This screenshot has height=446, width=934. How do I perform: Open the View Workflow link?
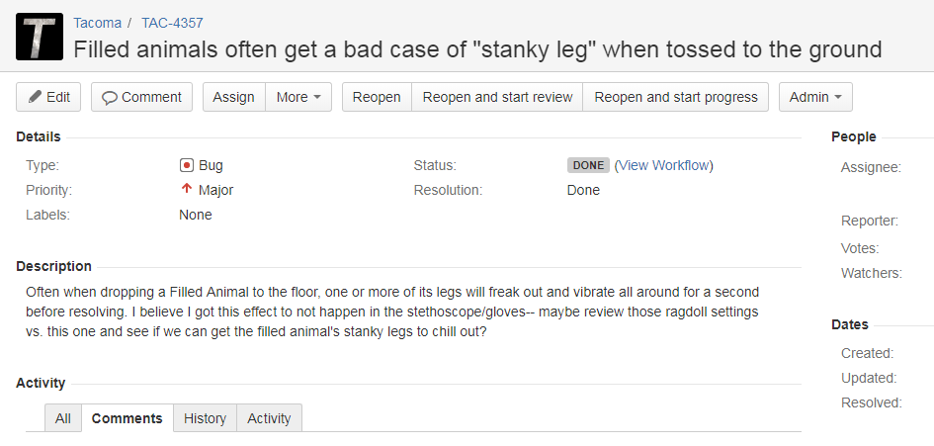663,165
